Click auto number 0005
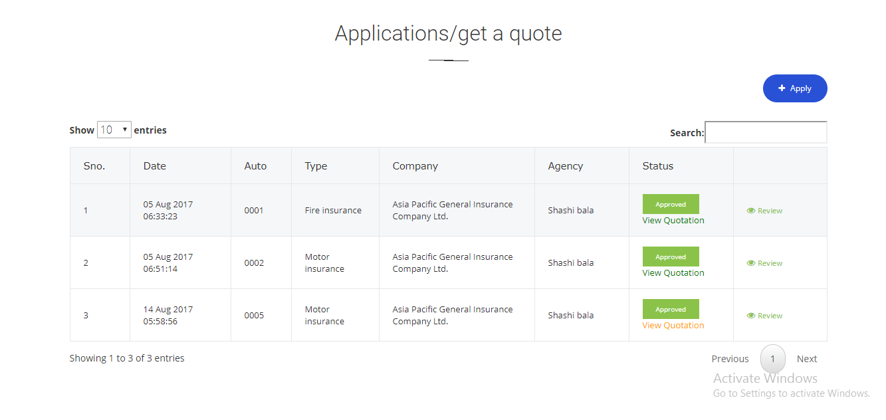 click(x=254, y=315)
